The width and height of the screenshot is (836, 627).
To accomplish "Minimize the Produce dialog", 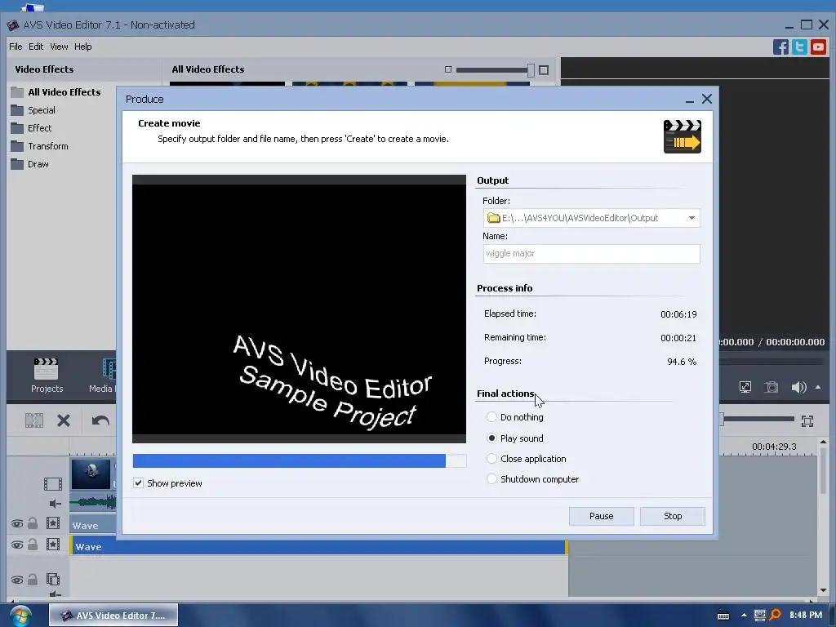I will point(689,100).
